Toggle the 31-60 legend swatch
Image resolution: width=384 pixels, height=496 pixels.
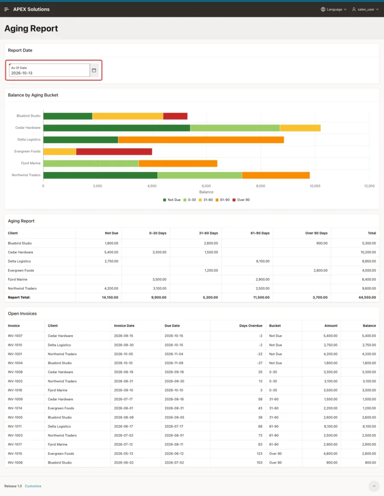point(200,200)
